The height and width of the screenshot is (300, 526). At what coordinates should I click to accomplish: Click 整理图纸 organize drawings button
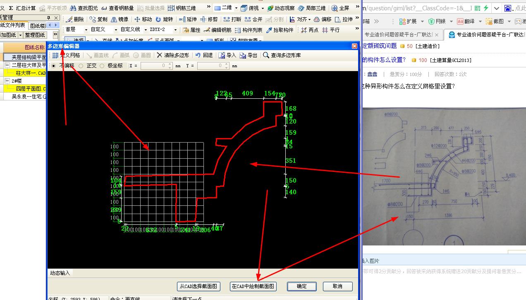click(x=35, y=35)
